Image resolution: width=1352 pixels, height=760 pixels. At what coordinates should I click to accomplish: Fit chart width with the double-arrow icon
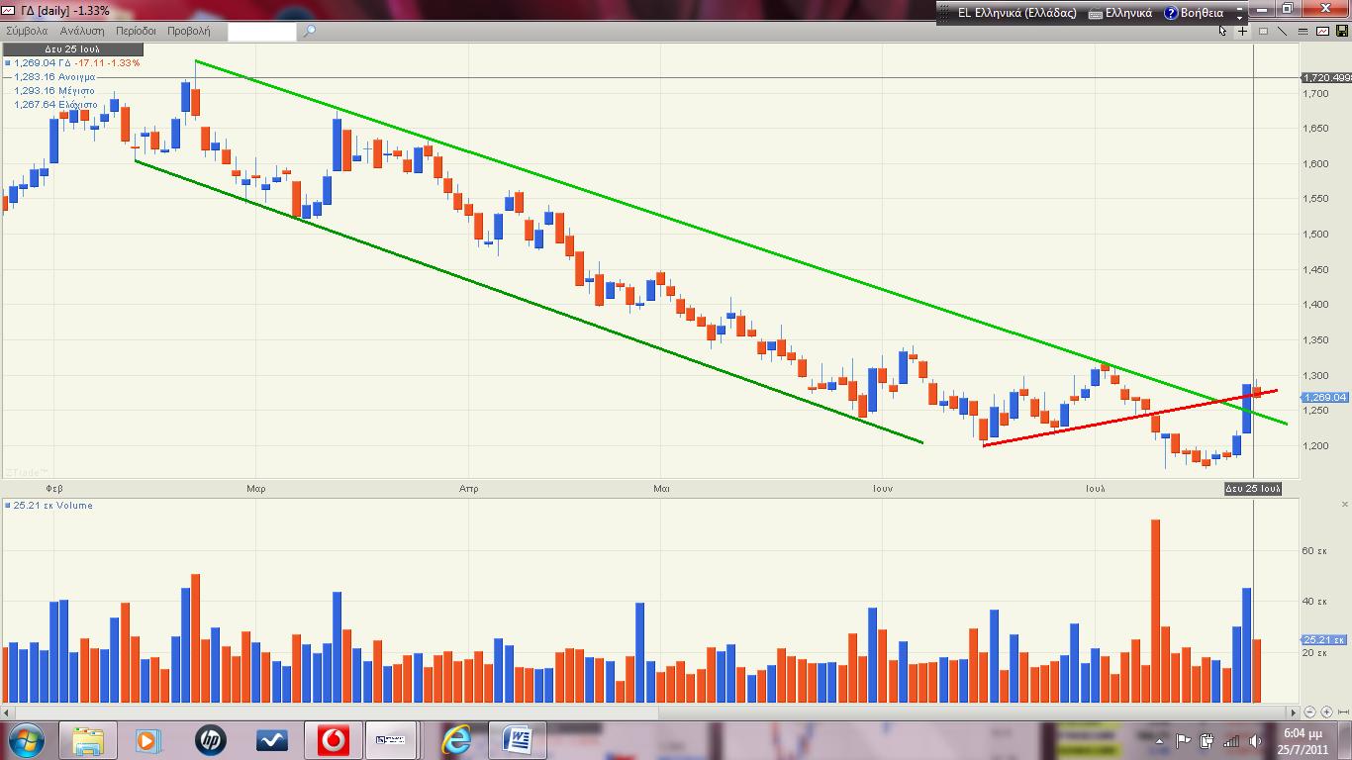(x=1342, y=712)
